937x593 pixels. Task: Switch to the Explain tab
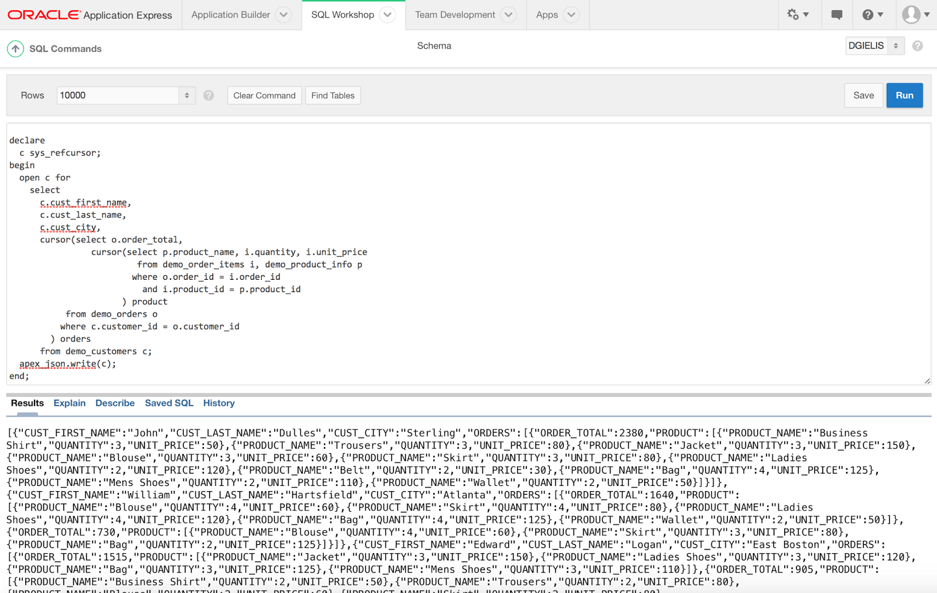point(69,403)
